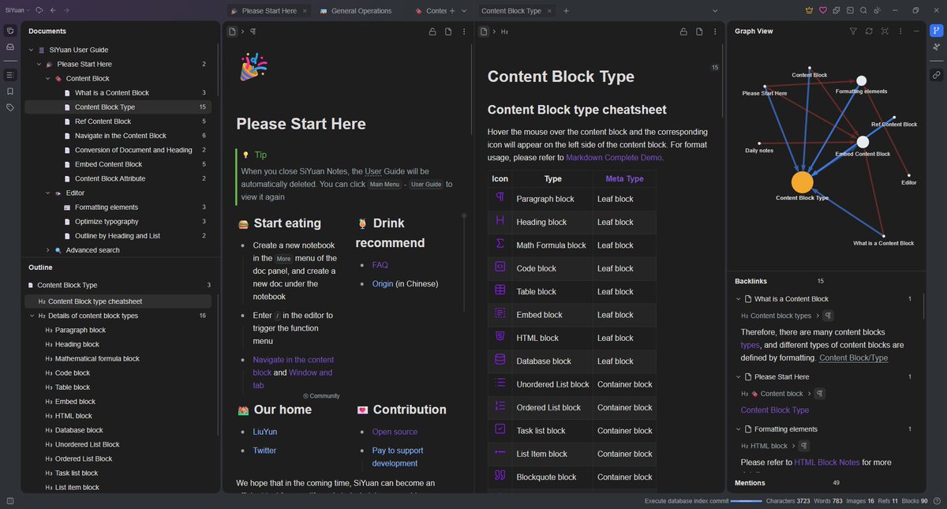This screenshot has height=509, width=947.
Task: Go forward using the right arrow icon
Action: click(66, 11)
